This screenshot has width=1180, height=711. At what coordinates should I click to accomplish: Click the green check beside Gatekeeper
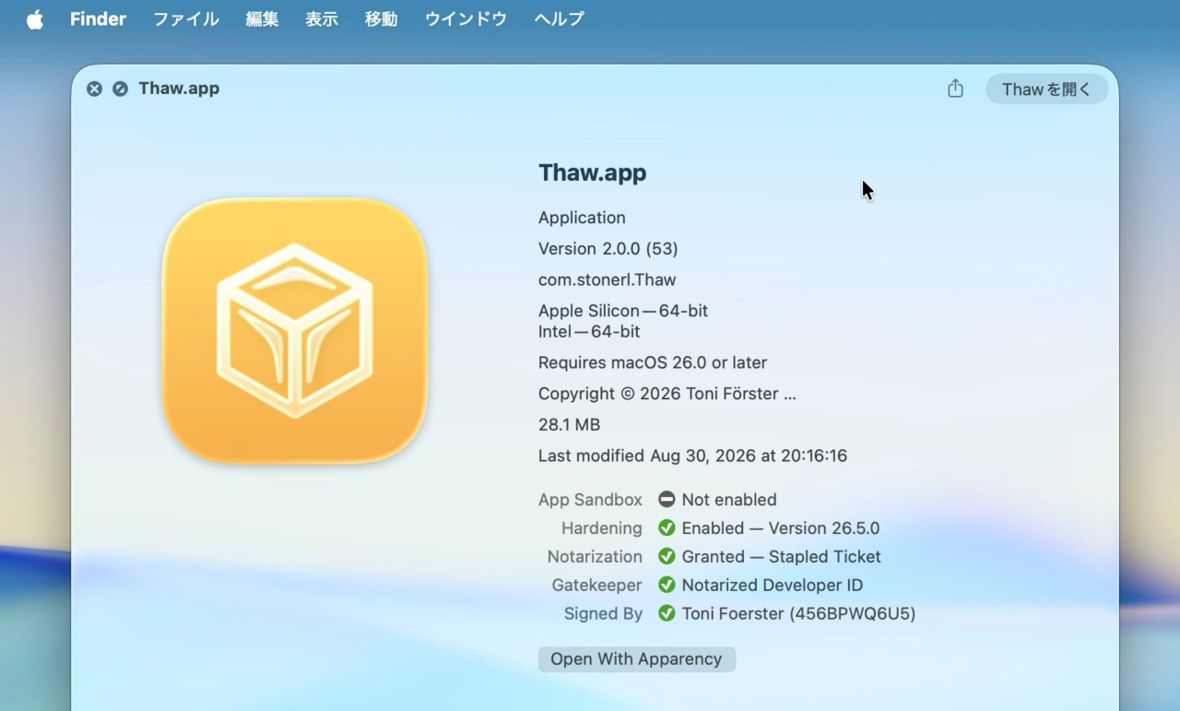click(x=667, y=586)
